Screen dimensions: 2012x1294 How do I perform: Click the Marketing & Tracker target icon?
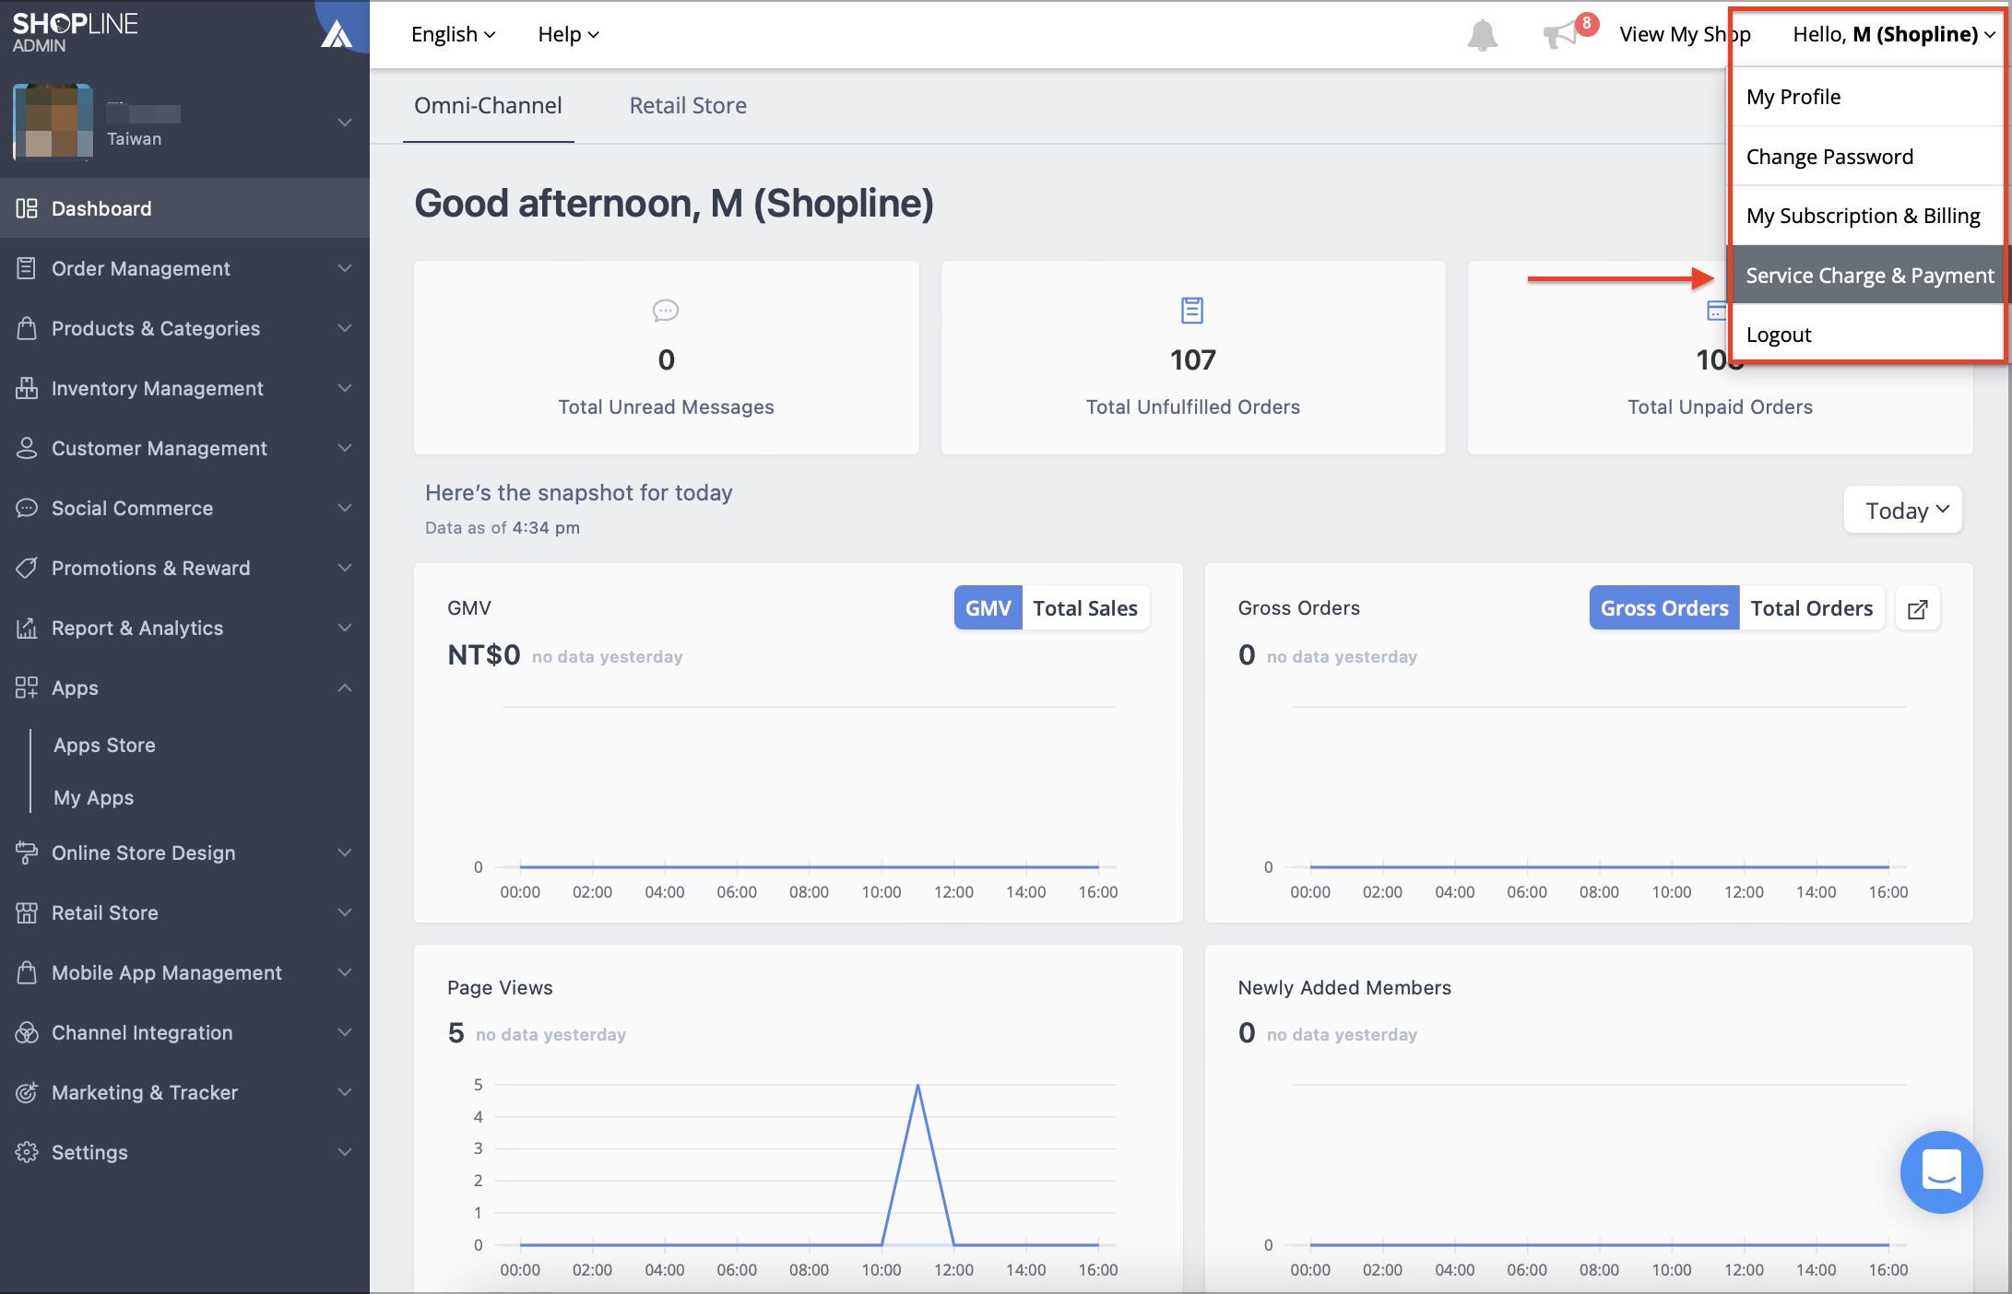27,1092
